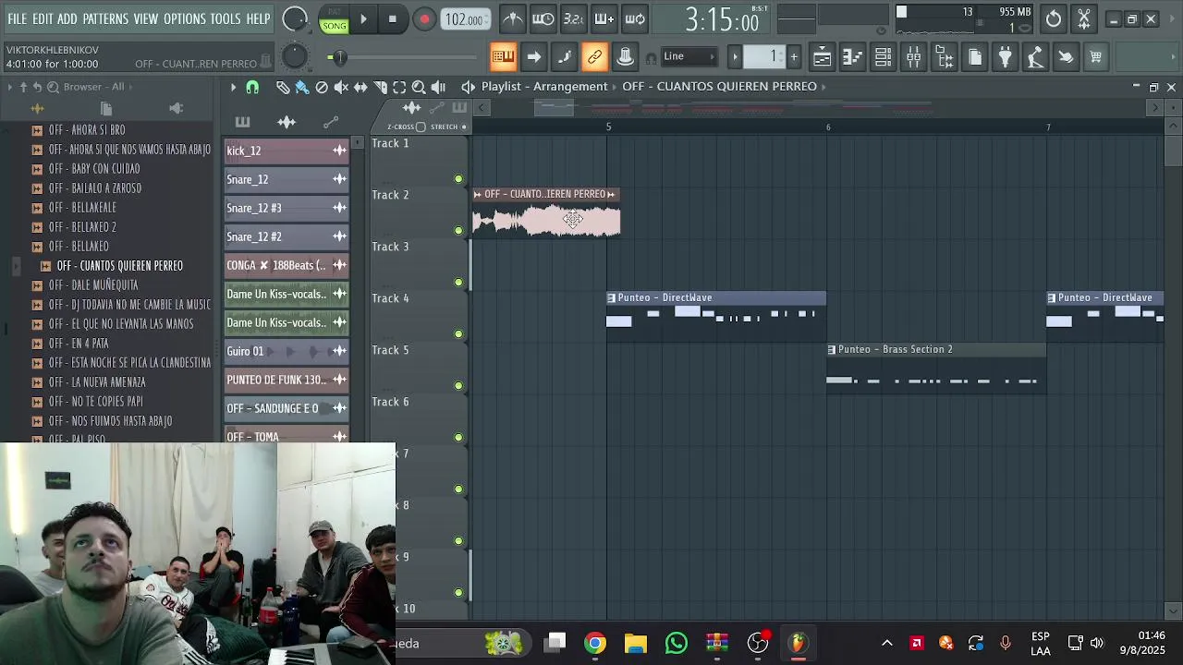Toggle wait for input to start playing

click(x=543, y=18)
